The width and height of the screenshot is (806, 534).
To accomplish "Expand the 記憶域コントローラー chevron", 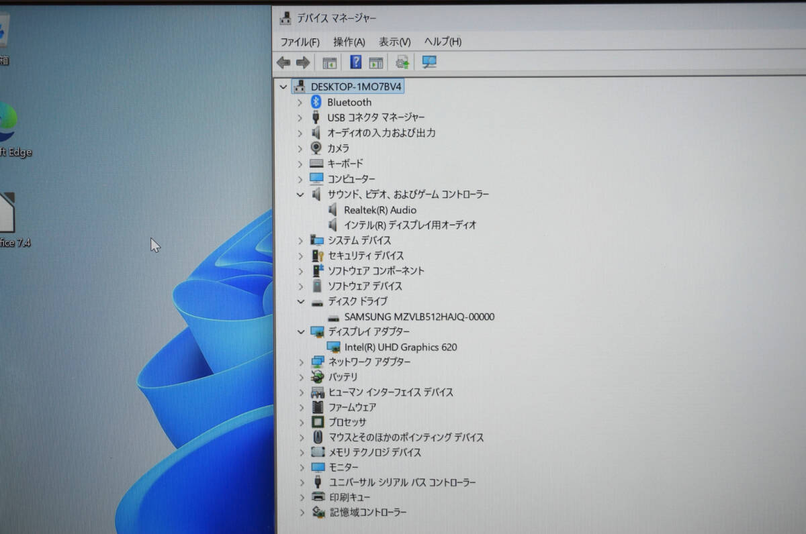I will (x=302, y=513).
